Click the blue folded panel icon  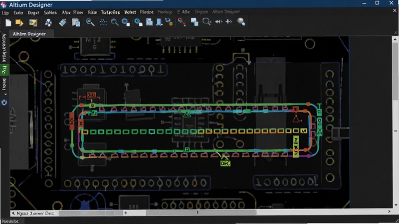pyautogui.click(x=149, y=22)
